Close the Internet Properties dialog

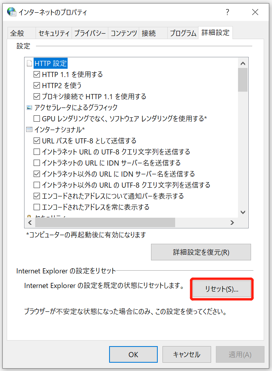[x=255, y=12]
